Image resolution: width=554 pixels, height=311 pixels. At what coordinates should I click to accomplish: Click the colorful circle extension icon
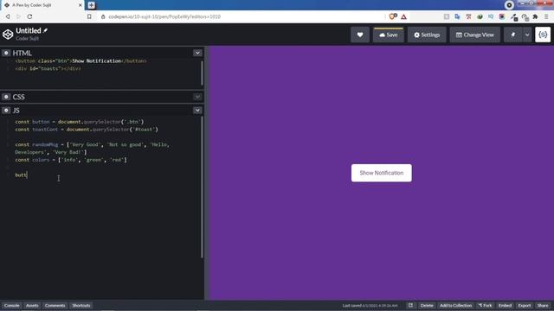[x=502, y=16]
